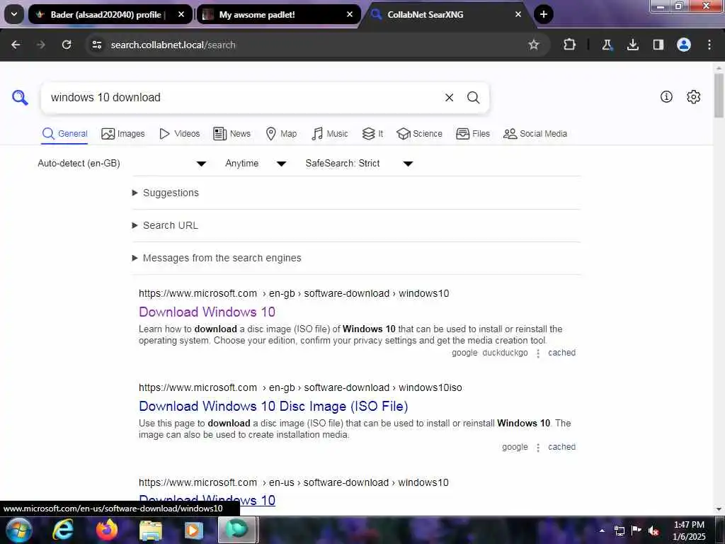Open the Auto-detect (en-GB) language dropdown
This screenshot has width=725, height=544.
click(122, 164)
